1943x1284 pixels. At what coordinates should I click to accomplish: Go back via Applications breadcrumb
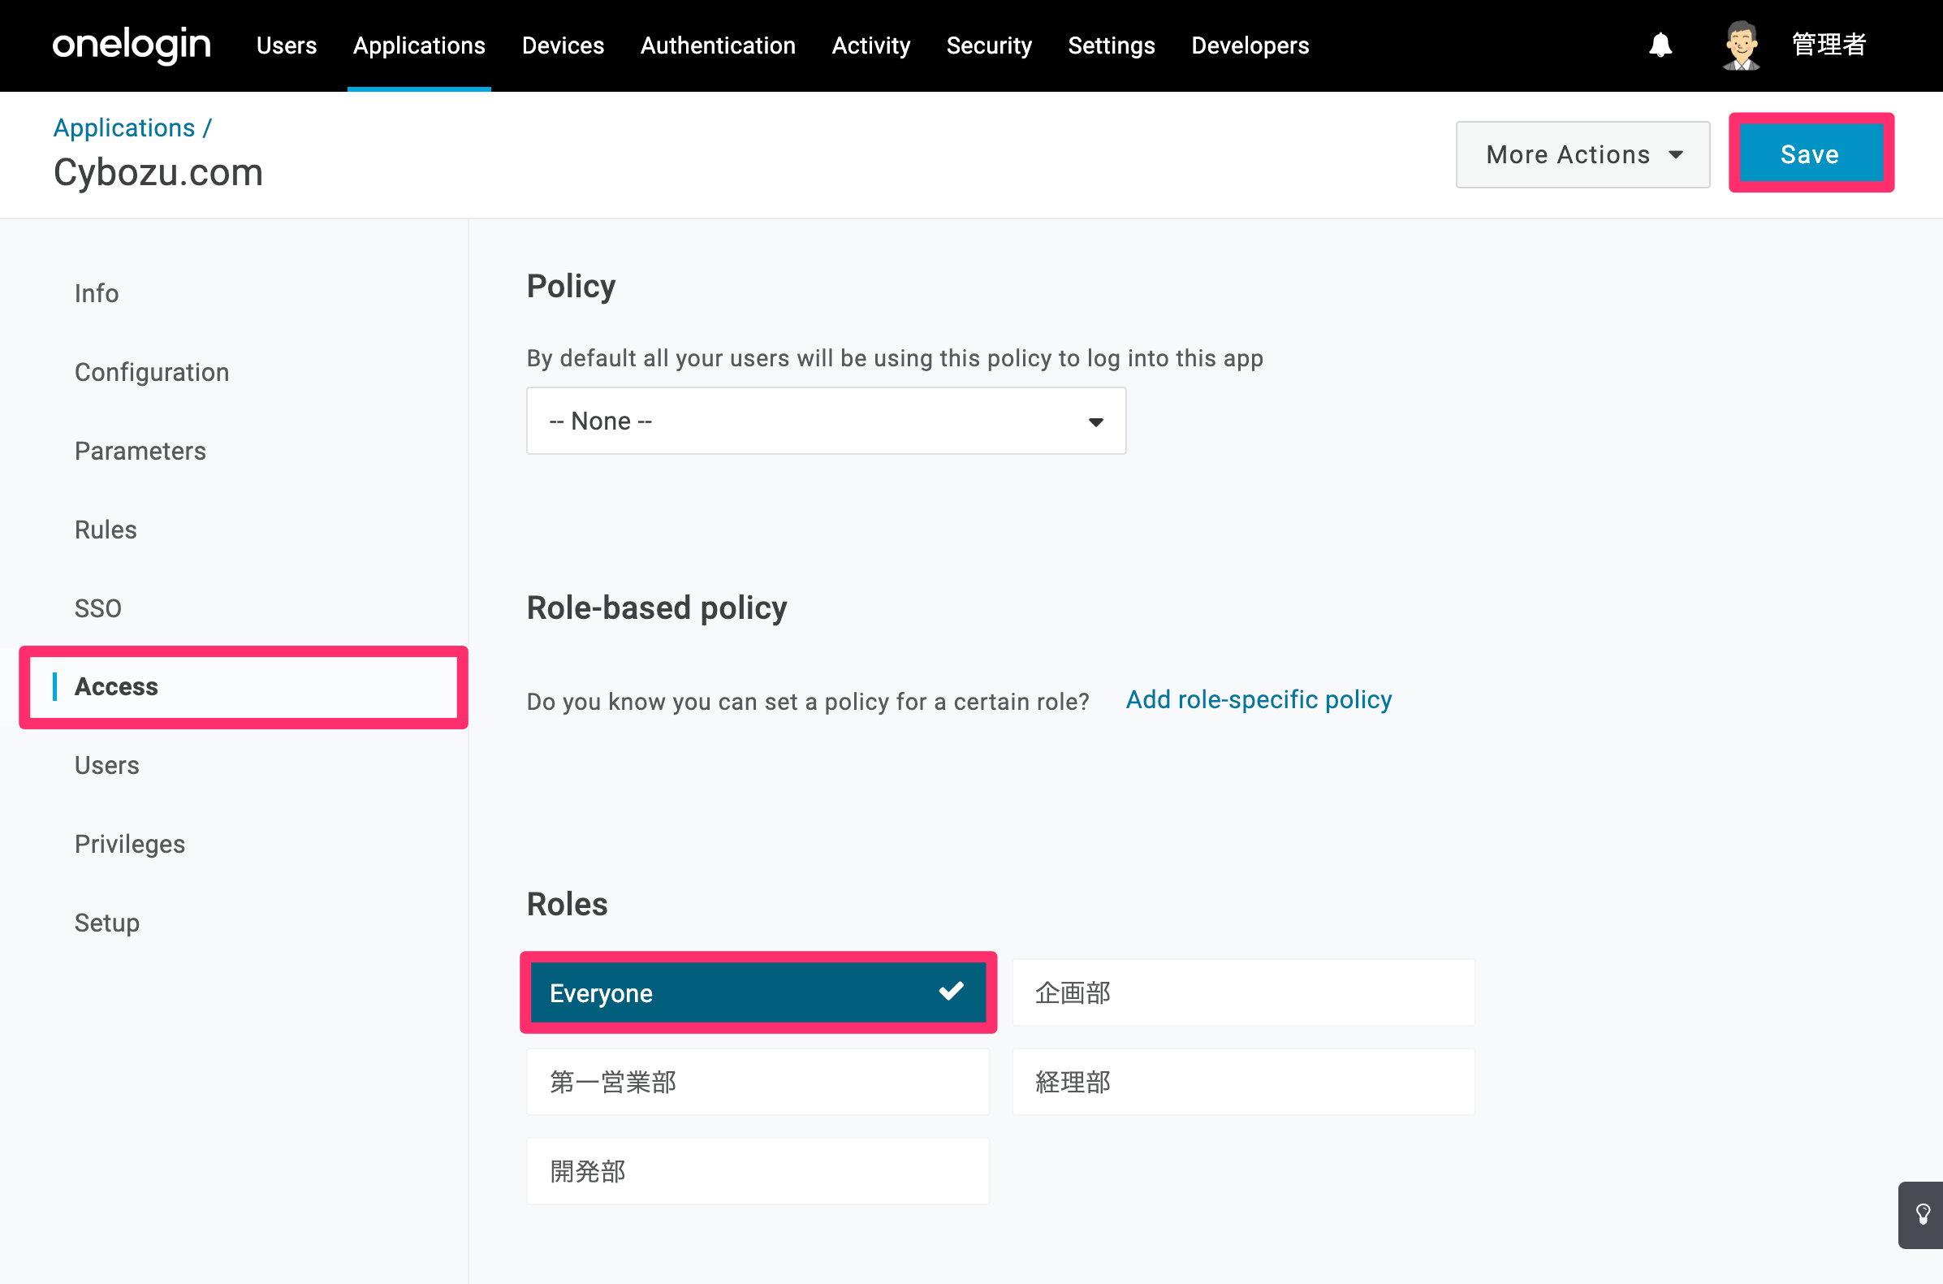coord(123,128)
